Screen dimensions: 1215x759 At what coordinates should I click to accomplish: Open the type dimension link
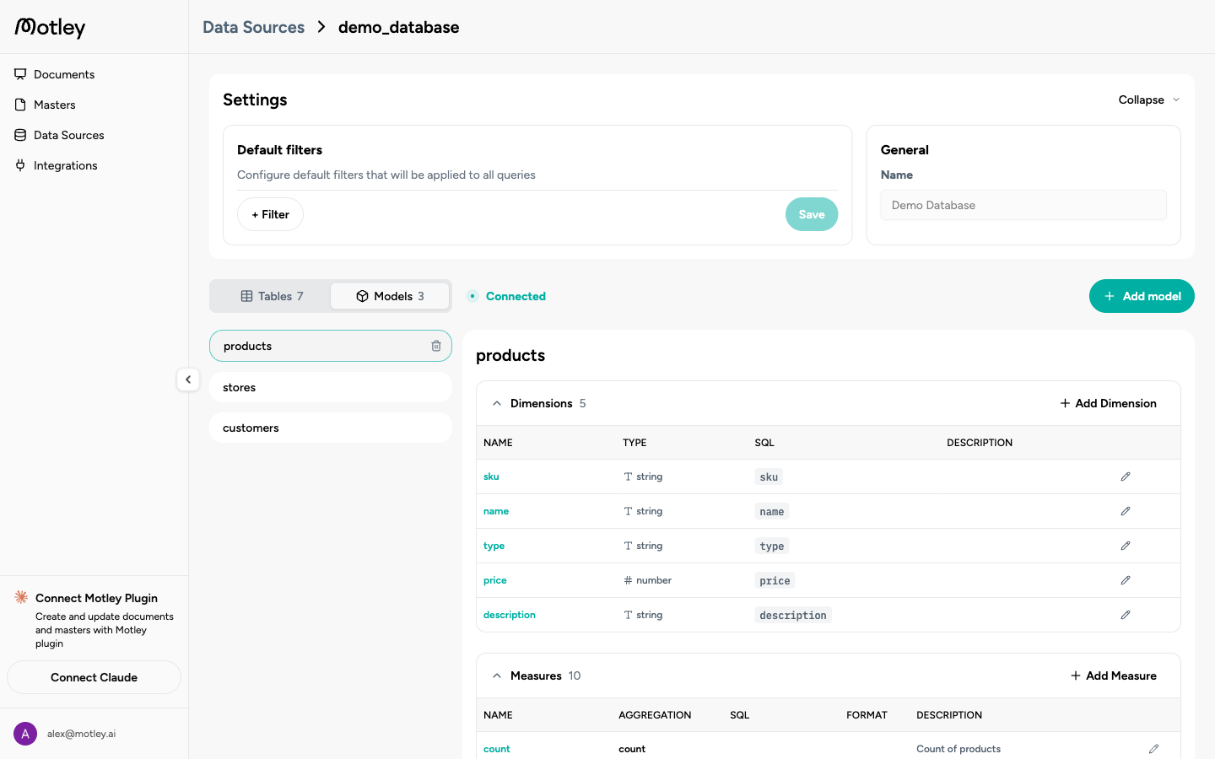(494, 546)
